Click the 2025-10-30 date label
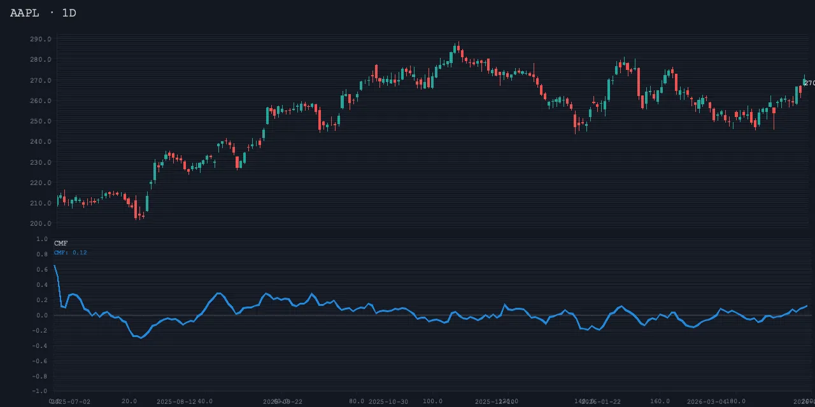 coord(388,402)
